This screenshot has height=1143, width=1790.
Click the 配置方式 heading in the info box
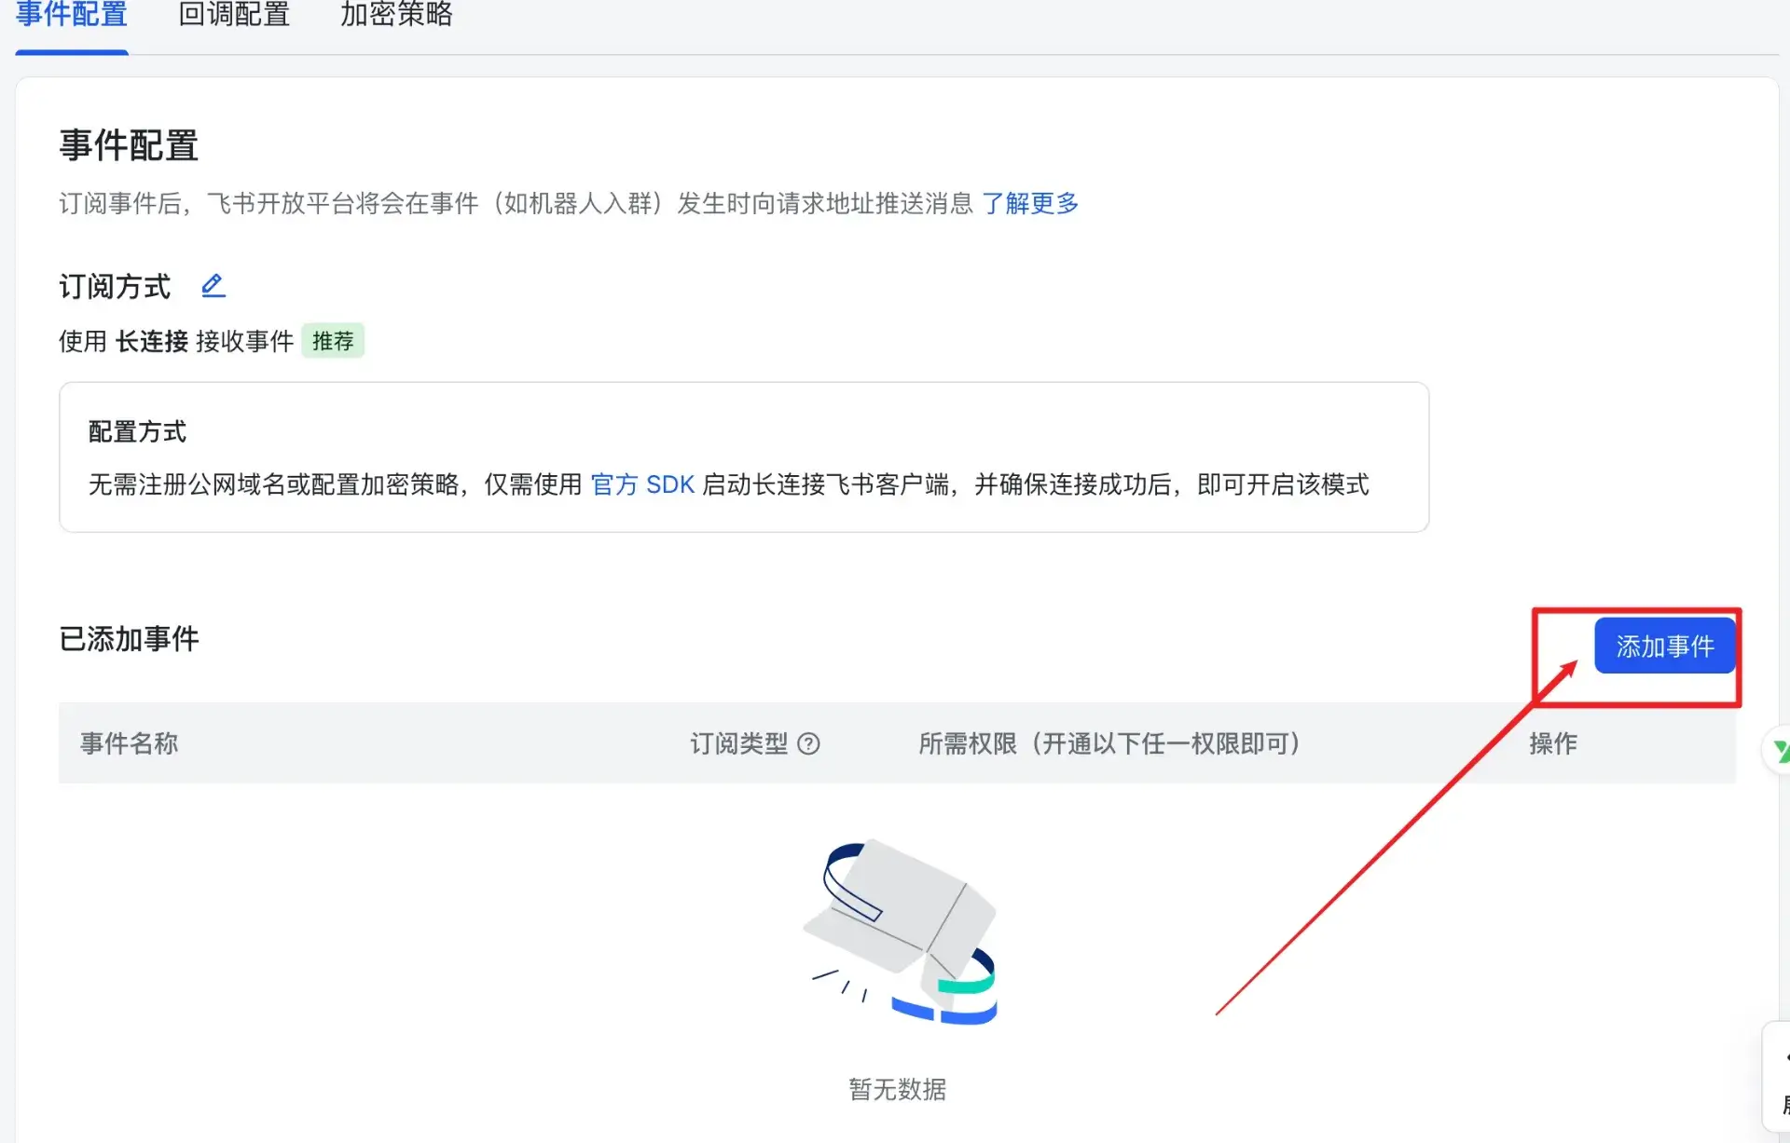137,431
